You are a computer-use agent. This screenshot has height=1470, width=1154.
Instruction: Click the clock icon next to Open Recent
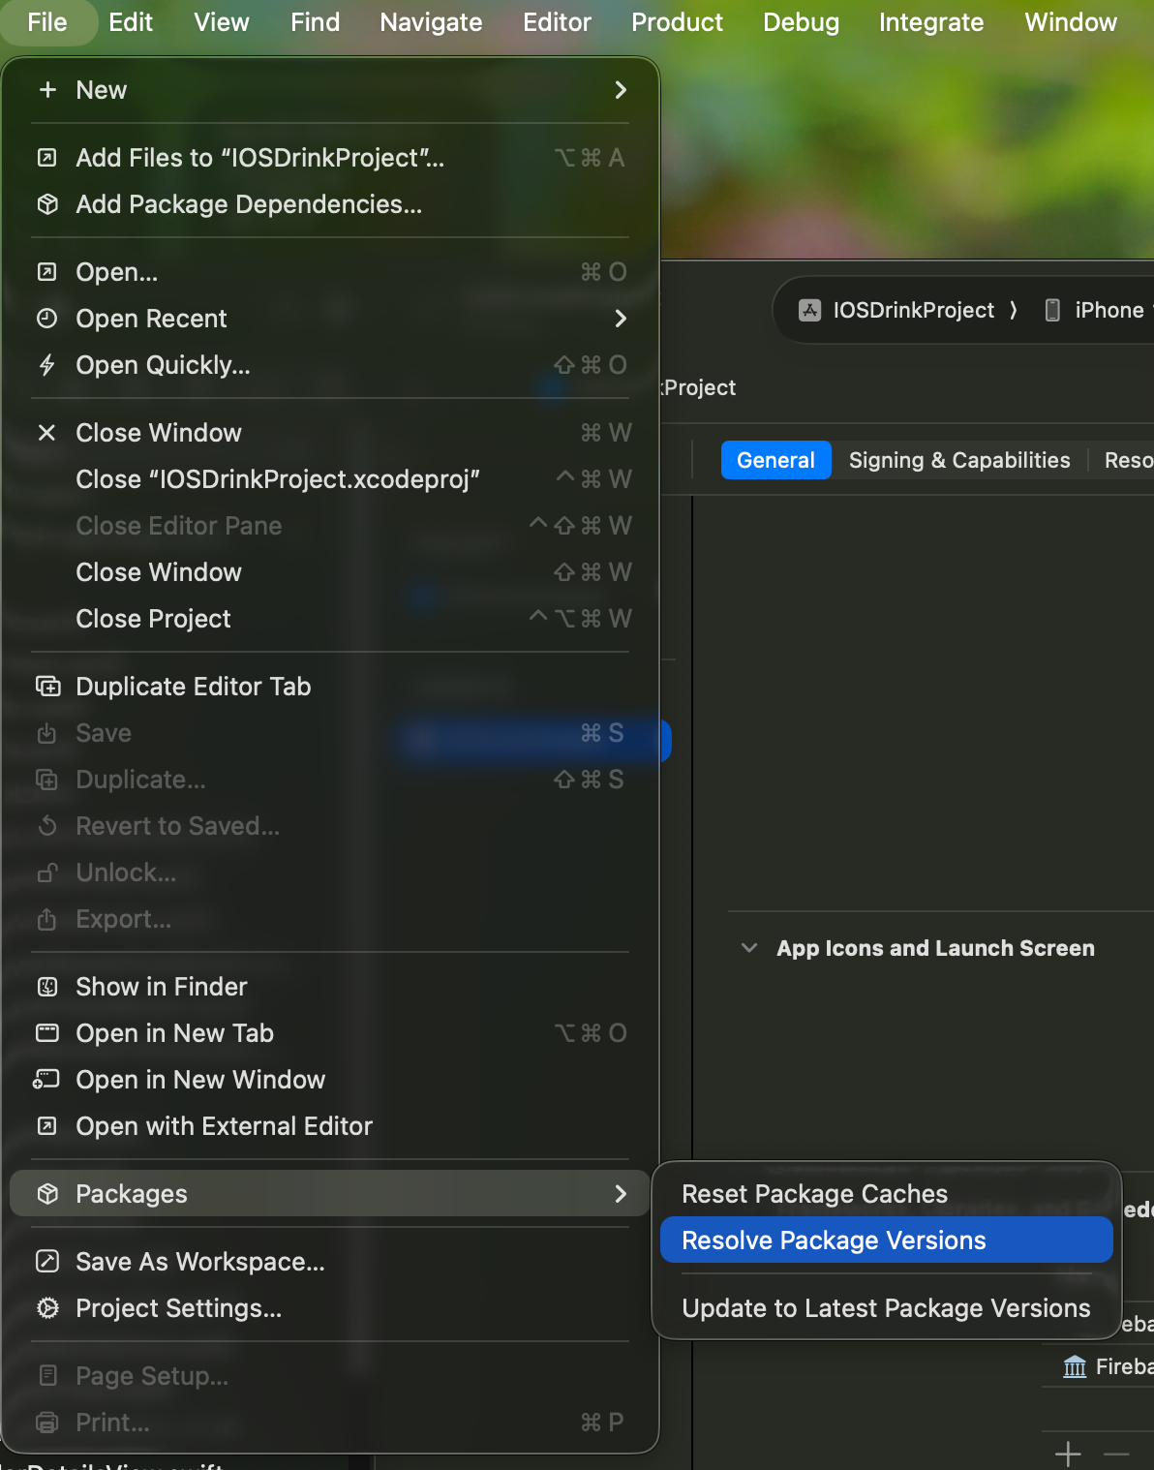pos(46,319)
